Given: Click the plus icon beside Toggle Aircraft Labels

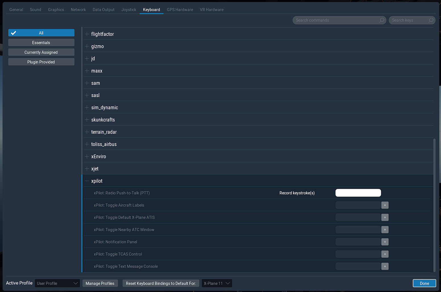Looking at the screenshot, I should coord(385,205).
